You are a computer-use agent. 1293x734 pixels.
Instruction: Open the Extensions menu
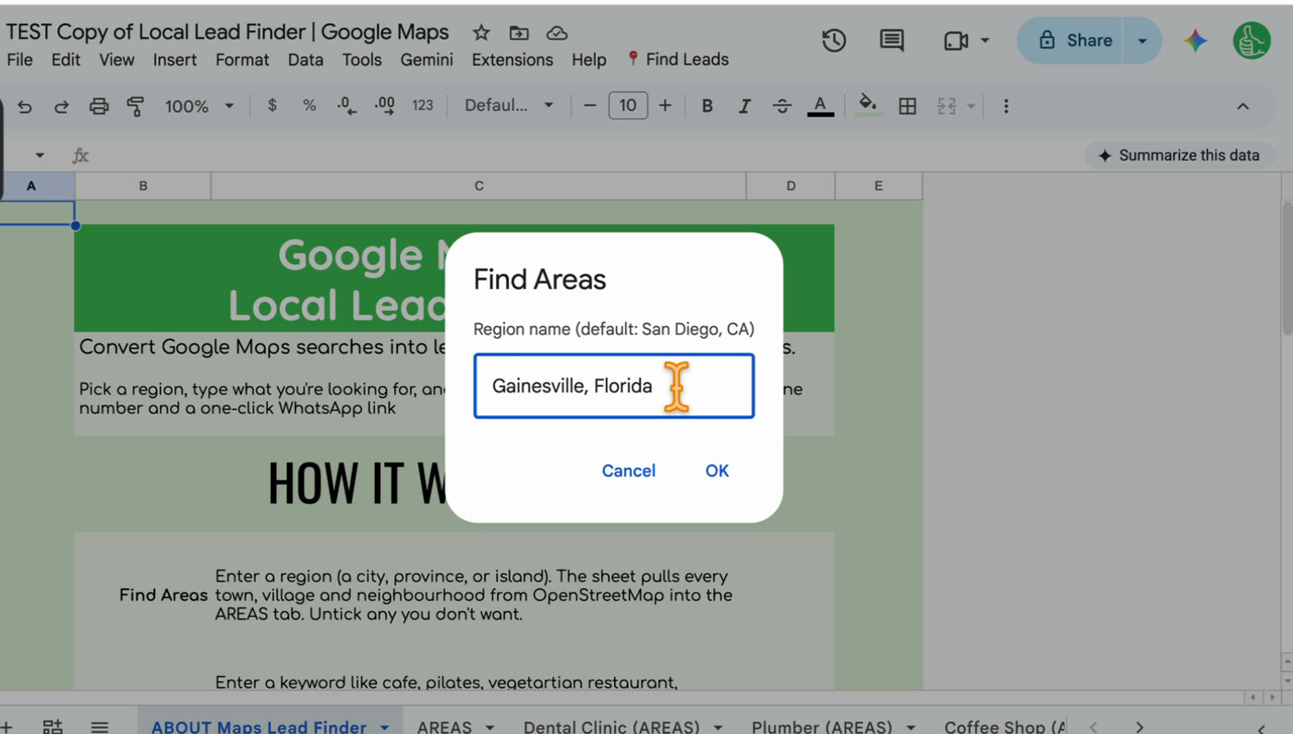coord(513,60)
